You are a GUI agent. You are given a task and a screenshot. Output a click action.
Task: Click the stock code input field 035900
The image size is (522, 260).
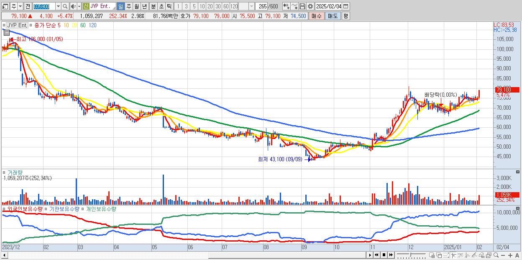(x=43, y=6)
